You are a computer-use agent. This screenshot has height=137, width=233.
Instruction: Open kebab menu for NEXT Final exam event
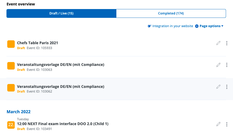pos(227,124)
